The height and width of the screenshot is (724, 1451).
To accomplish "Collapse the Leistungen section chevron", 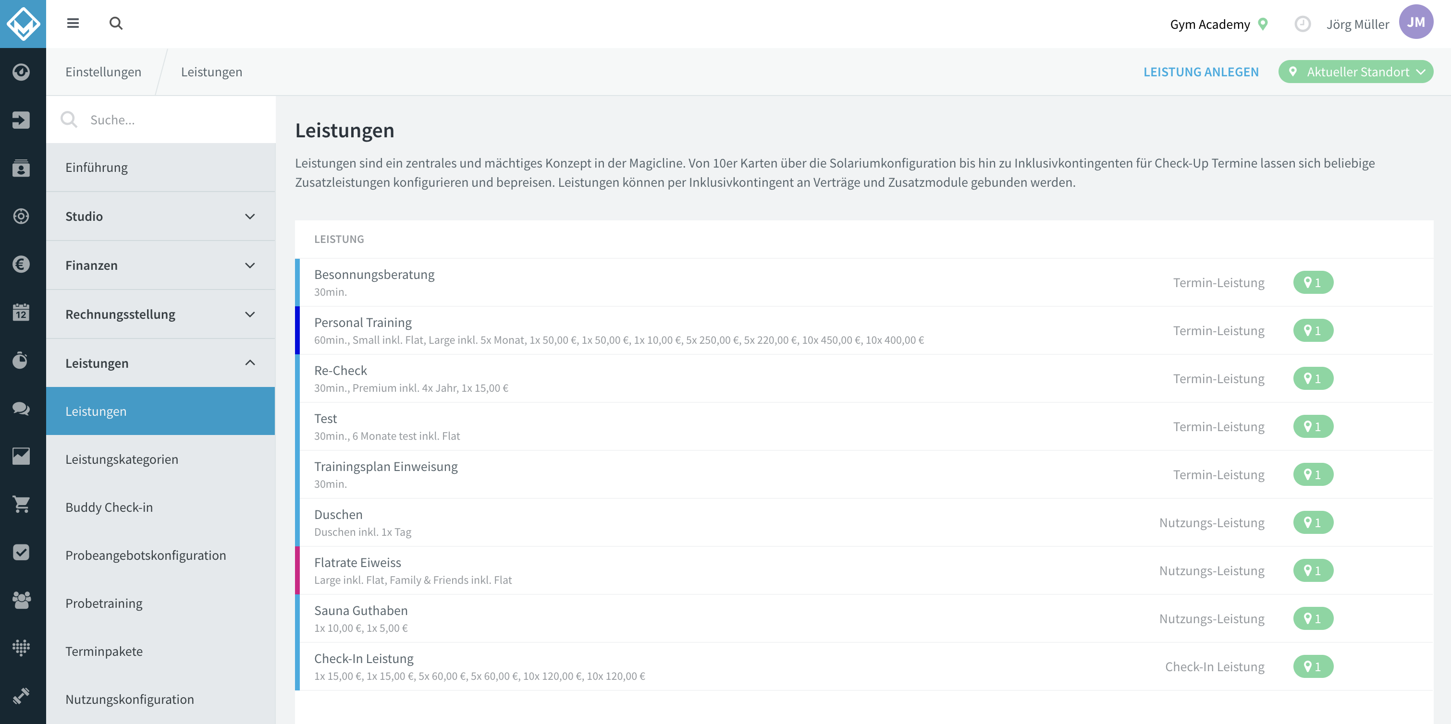I will tap(250, 362).
